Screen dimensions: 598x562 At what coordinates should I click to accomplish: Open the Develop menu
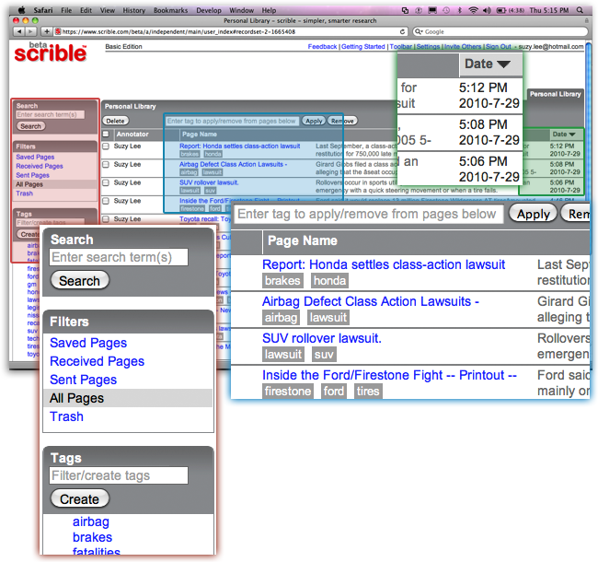tap(209, 10)
